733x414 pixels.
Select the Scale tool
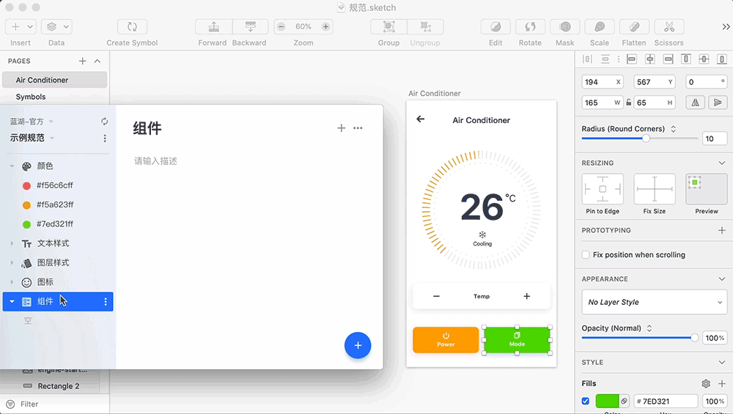tap(600, 26)
